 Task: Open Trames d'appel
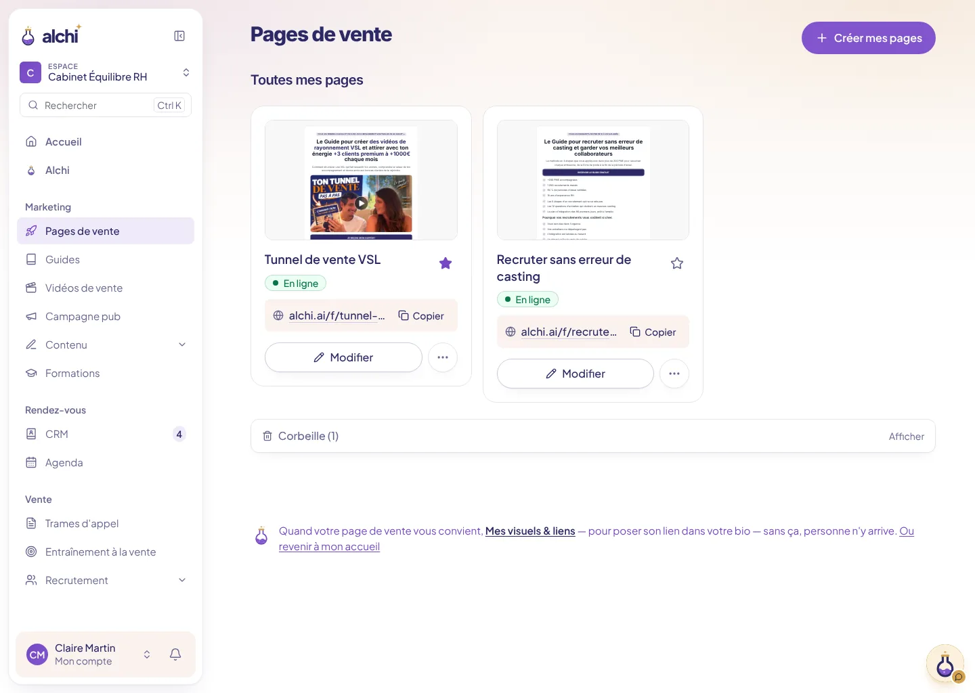[x=106, y=523]
